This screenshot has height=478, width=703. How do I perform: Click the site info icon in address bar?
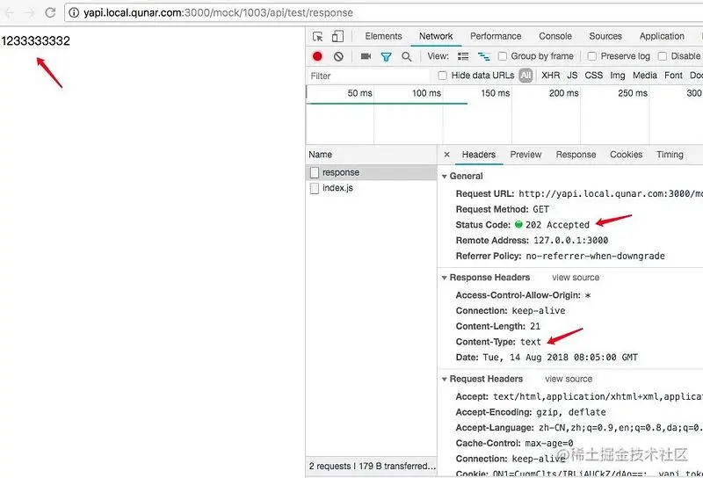click(x=74, y=12)
